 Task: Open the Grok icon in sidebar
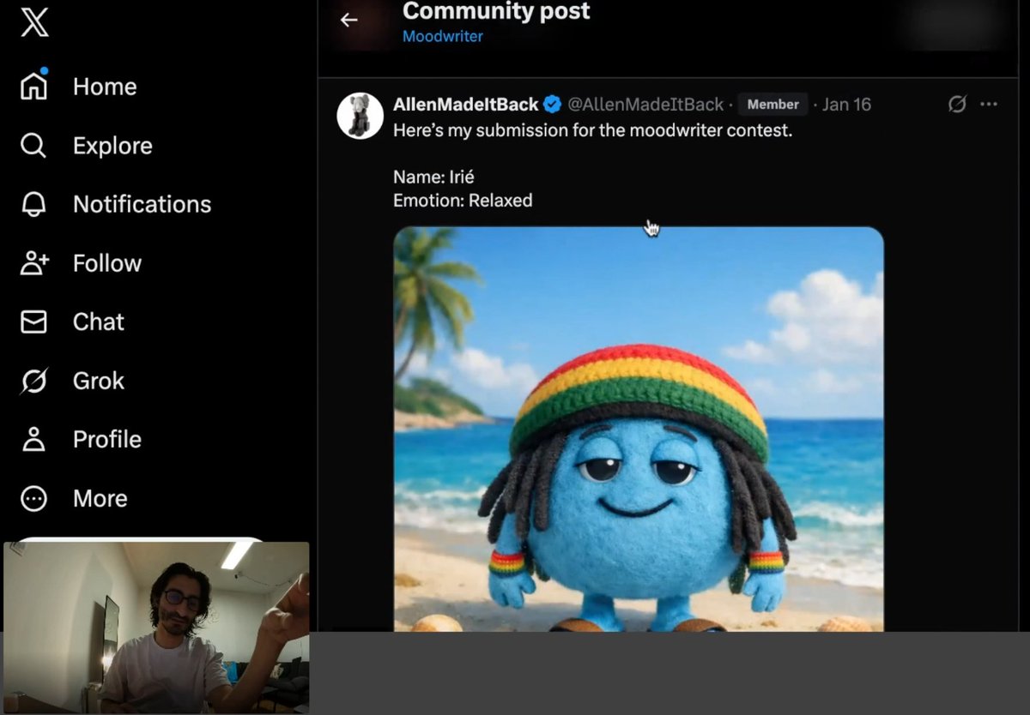tap(33, 381)
